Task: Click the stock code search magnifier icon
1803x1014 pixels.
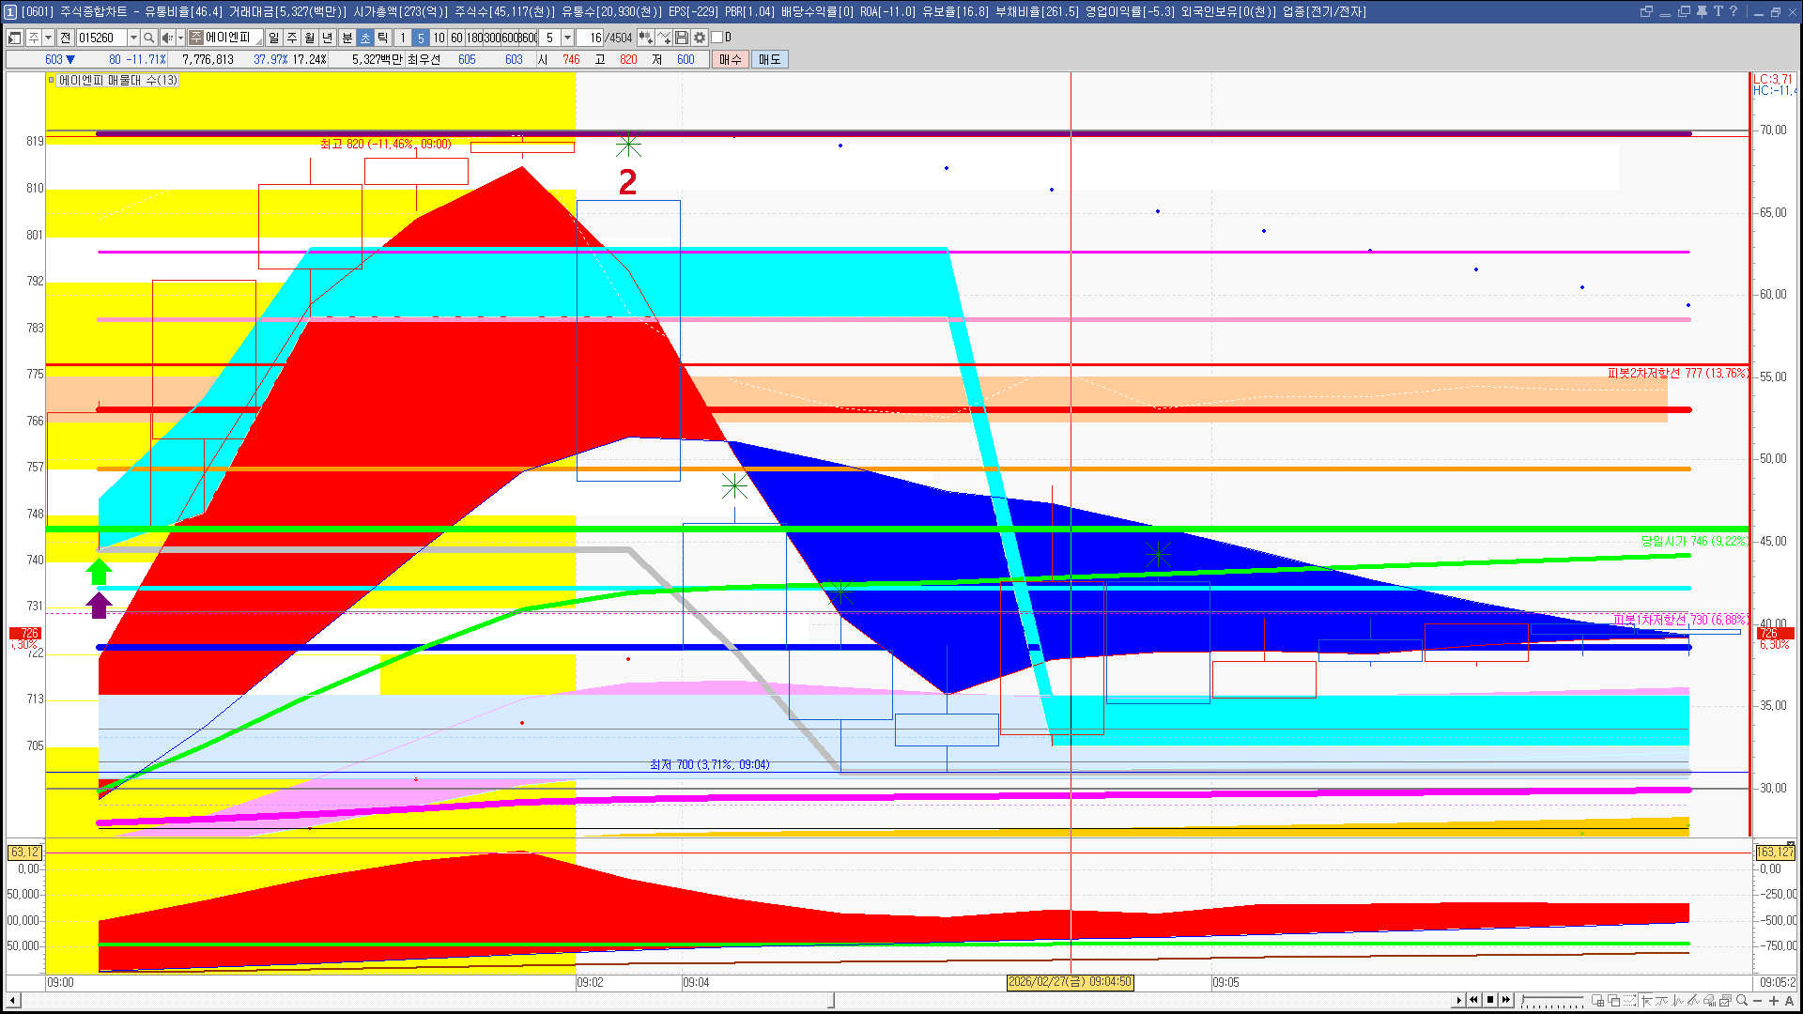Action: (148, 38)
